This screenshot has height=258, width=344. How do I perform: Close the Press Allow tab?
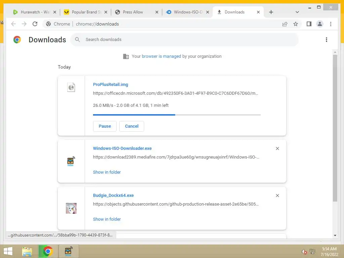coord(157,12)
